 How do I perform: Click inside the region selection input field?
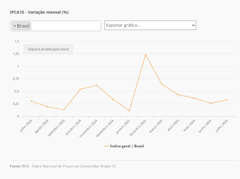coord(65,26)
